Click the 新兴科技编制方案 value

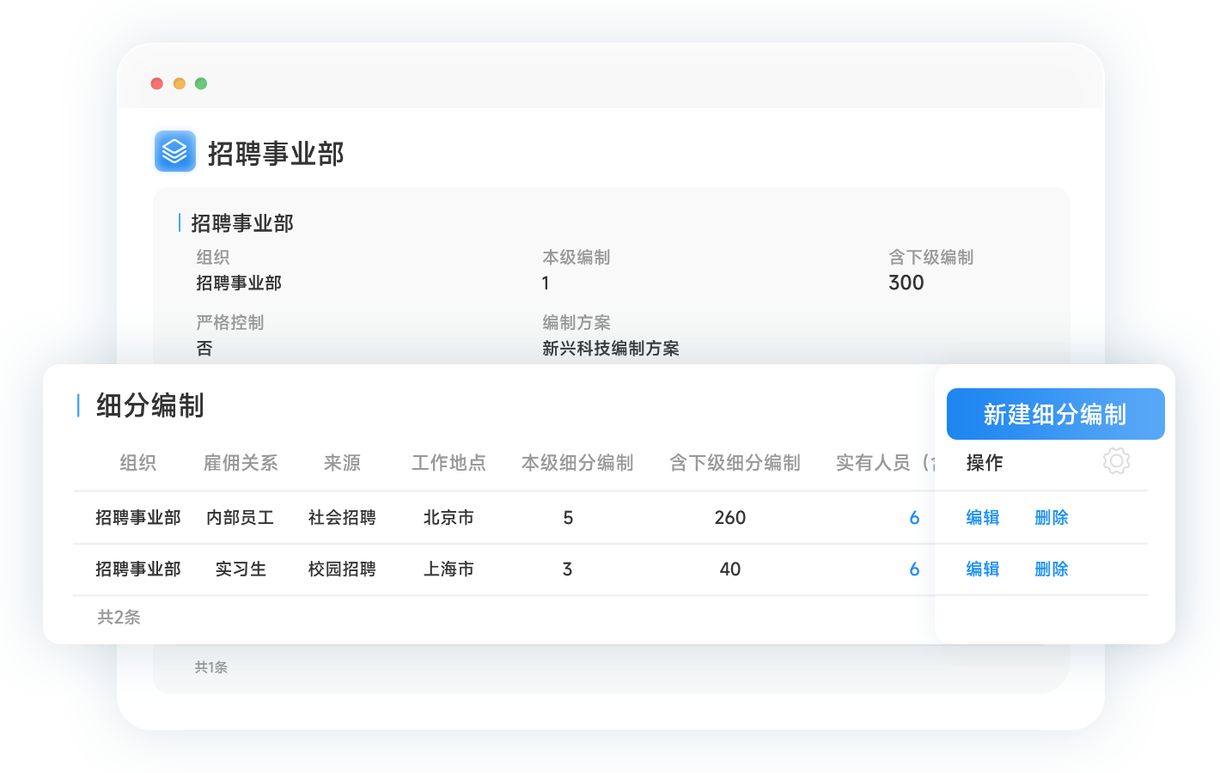610,349
